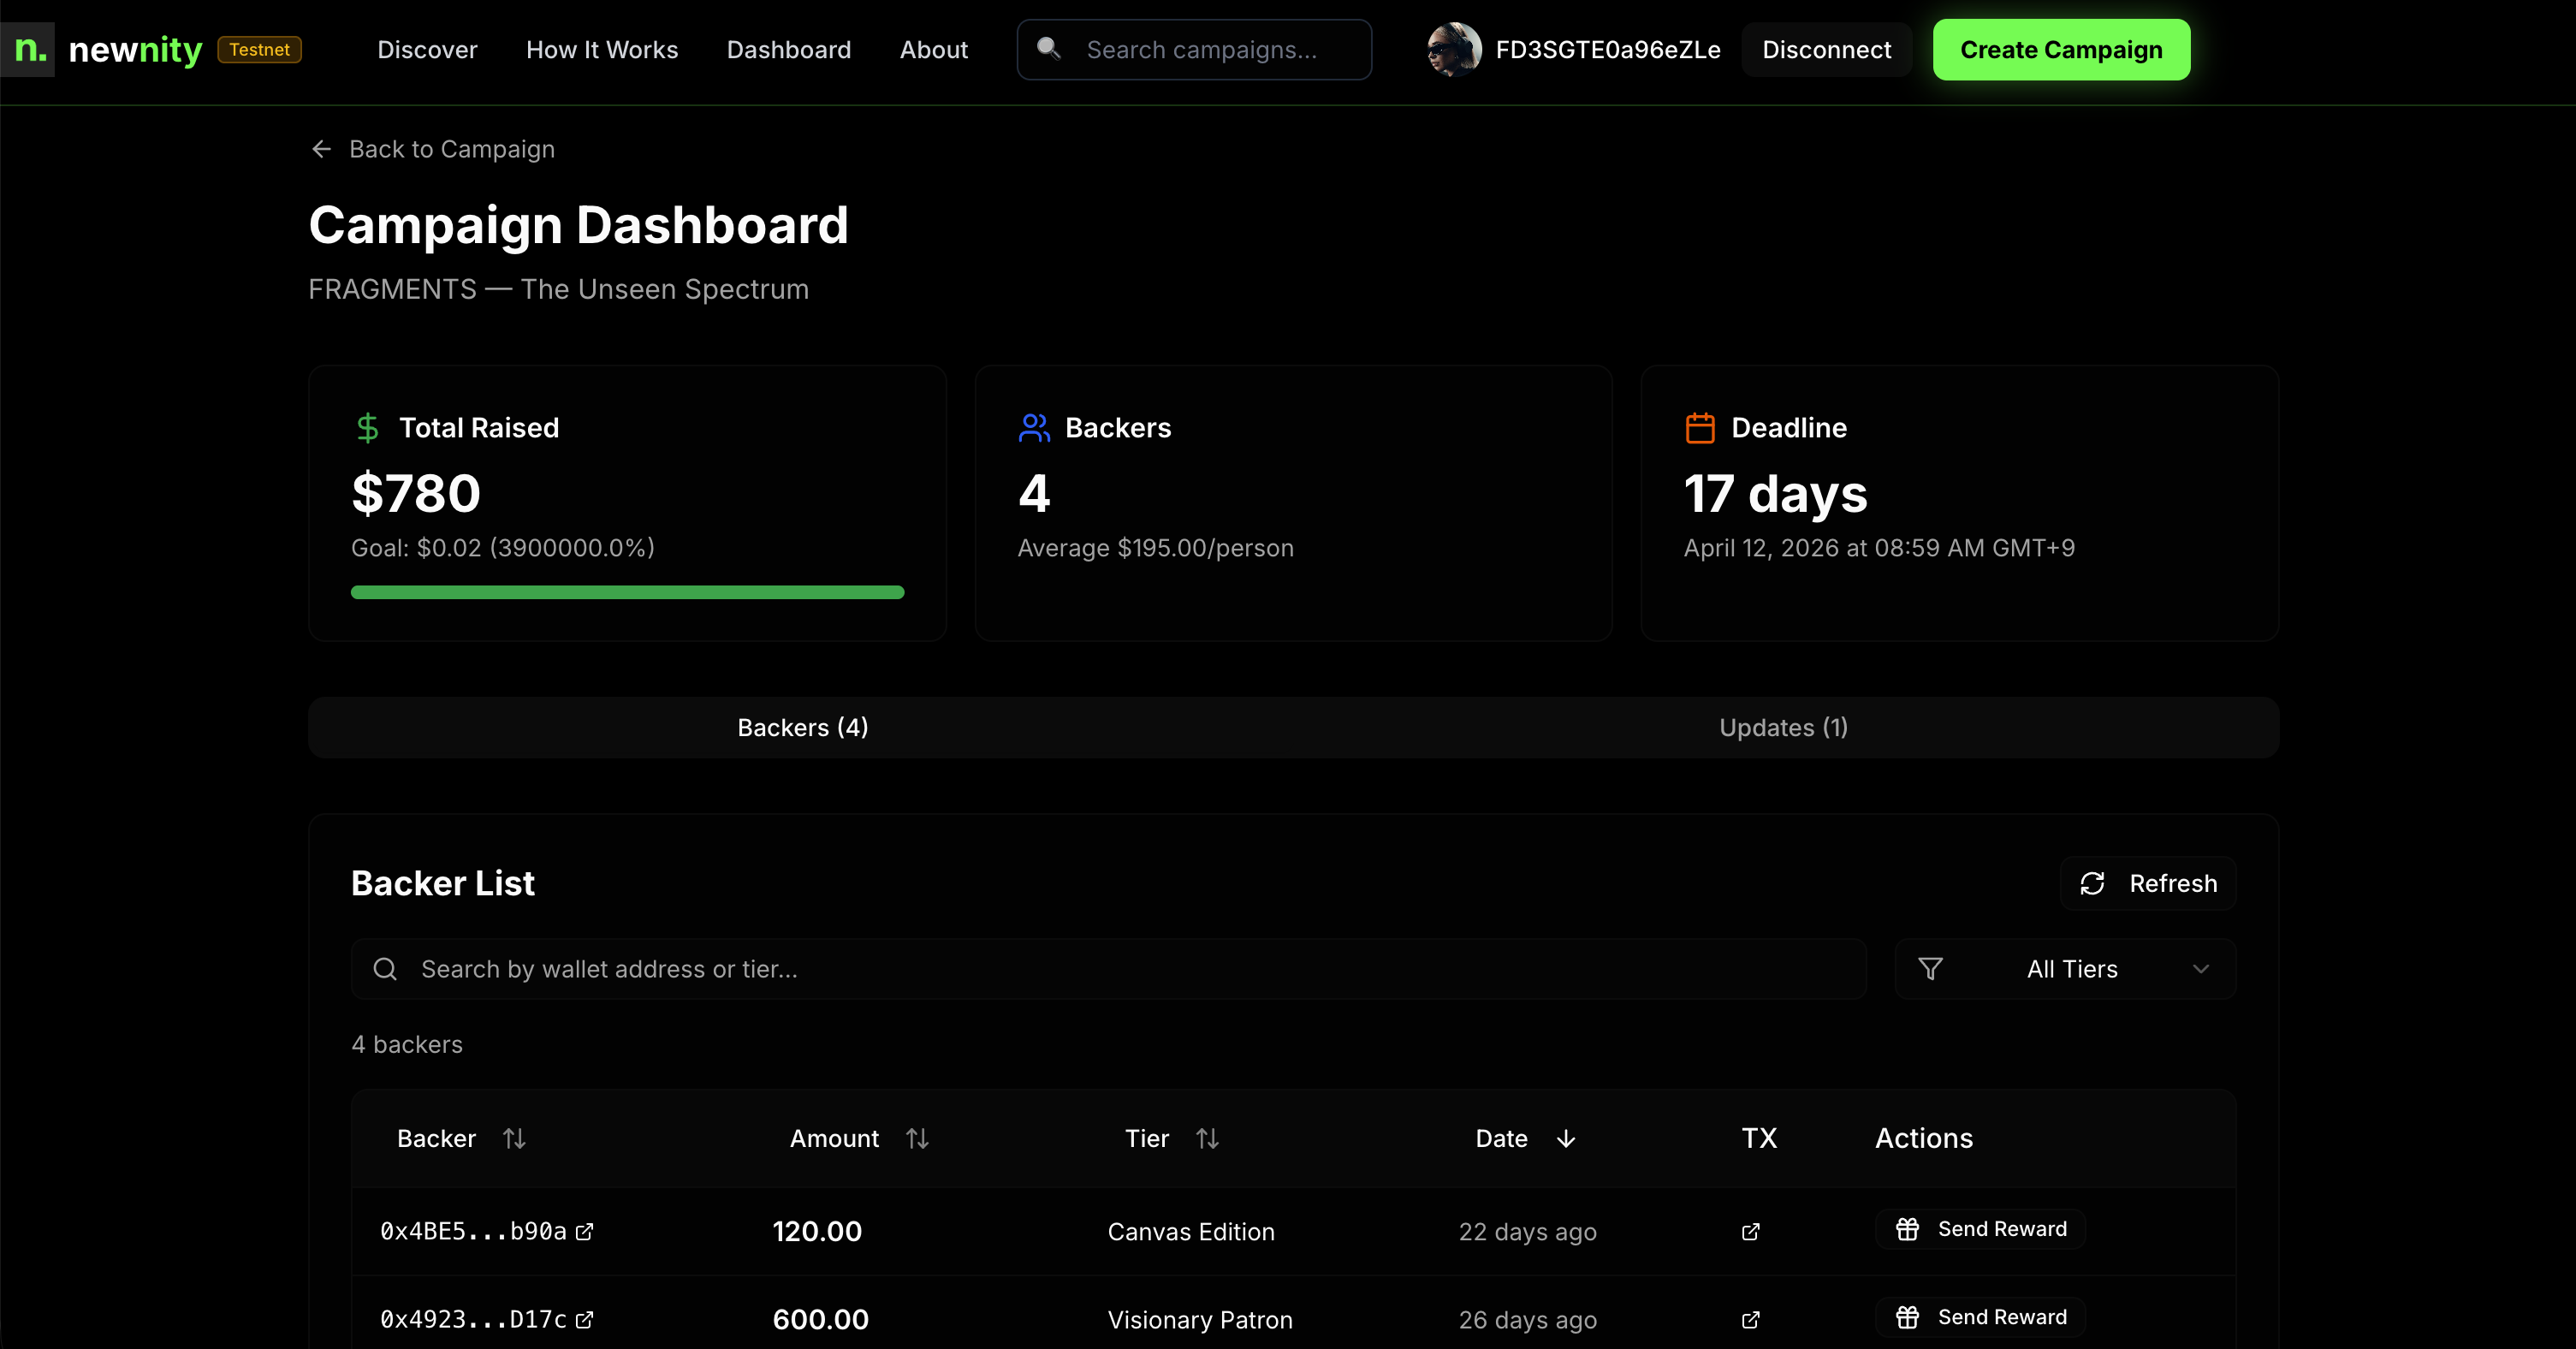Sort backer list by Tier column
2576x1349 pixels.
pos(1207,1138)
